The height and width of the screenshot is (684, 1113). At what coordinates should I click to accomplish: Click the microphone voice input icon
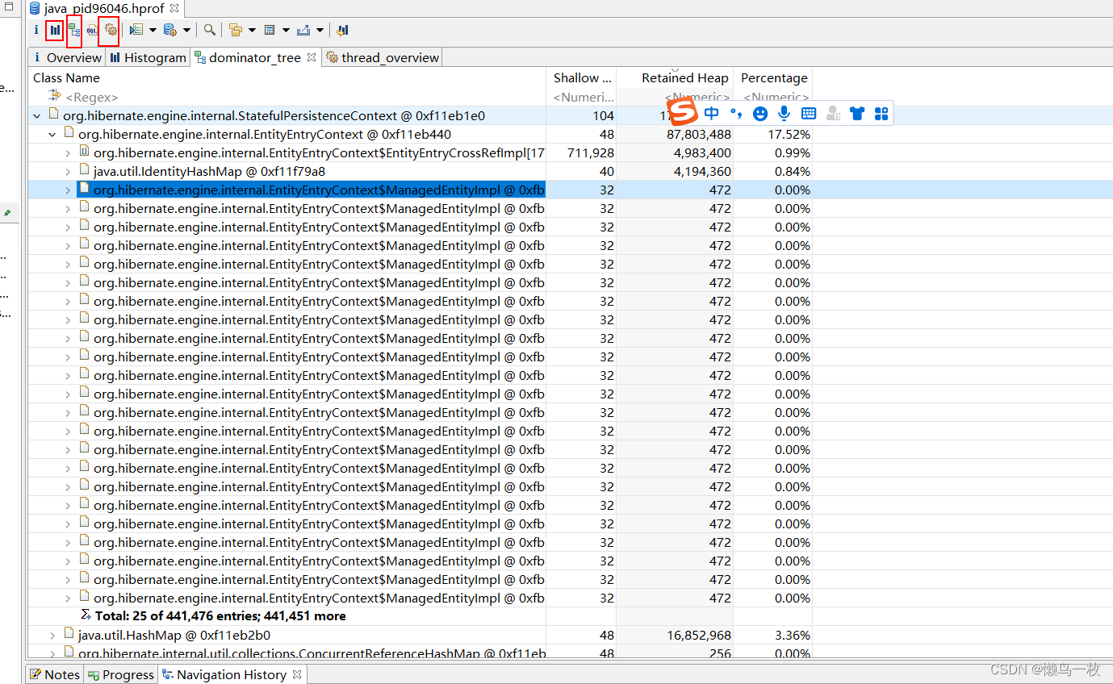[x=784, y=114]
